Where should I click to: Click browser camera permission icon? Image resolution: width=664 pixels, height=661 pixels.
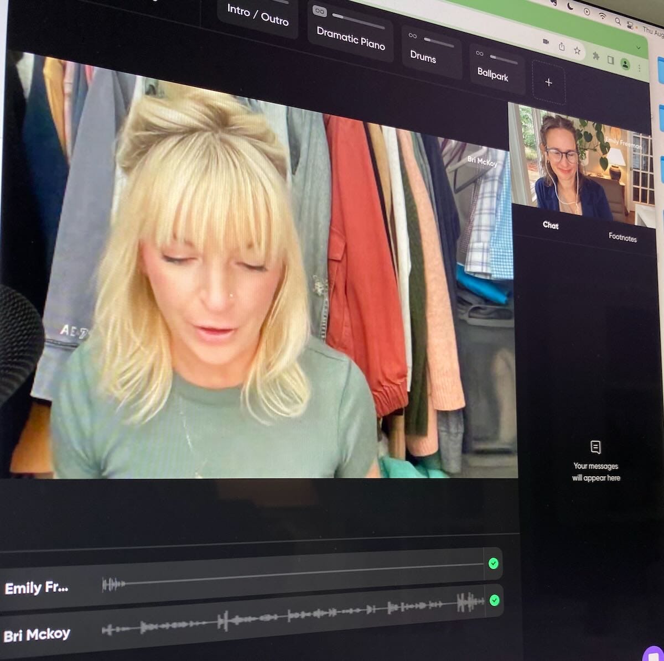click(x=546, y=41)
